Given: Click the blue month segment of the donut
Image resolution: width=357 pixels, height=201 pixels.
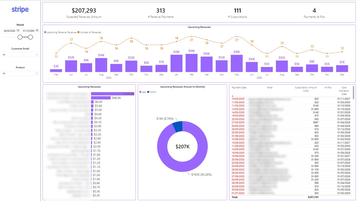Looking at the screenshot, I should pyautogui.click(x=177, y=127).
